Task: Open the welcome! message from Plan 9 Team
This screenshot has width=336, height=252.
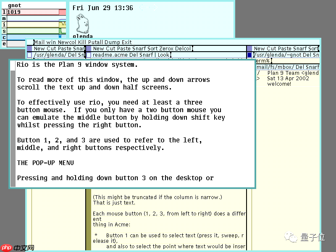Action: pyautogui.click(x=279, y=84)
